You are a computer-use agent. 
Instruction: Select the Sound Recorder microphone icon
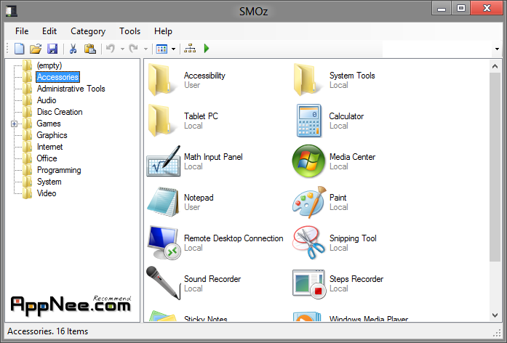coord(163,283)
